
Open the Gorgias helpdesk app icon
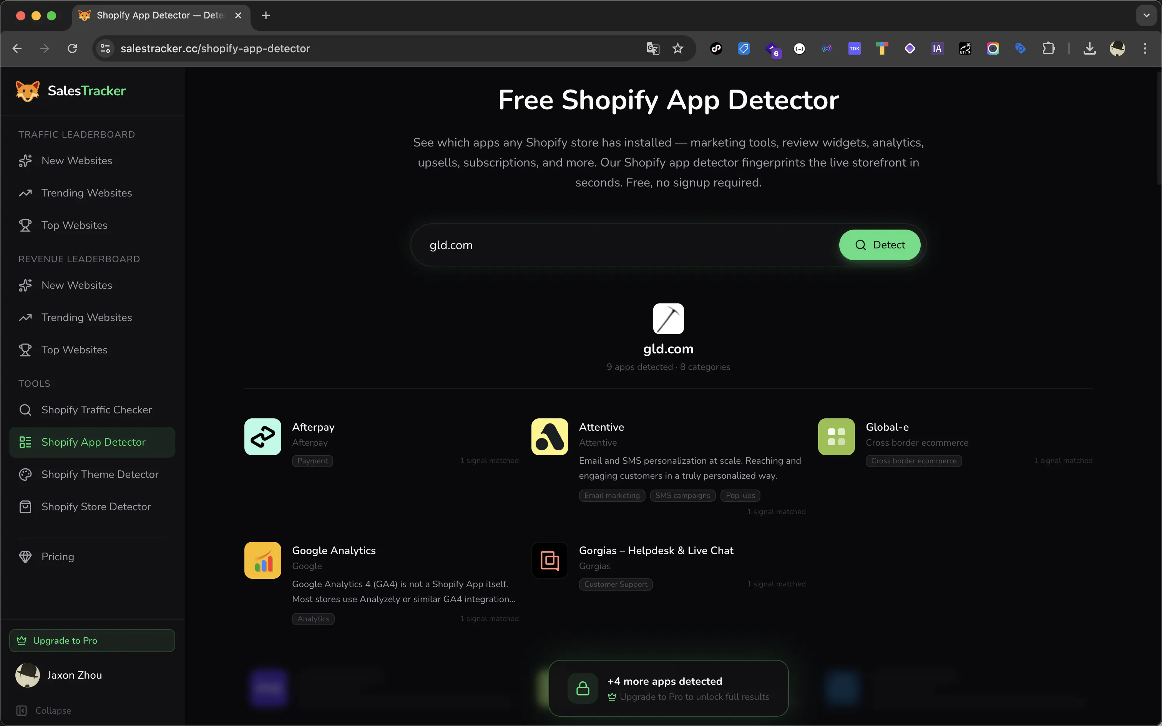[x=549, y=560]
